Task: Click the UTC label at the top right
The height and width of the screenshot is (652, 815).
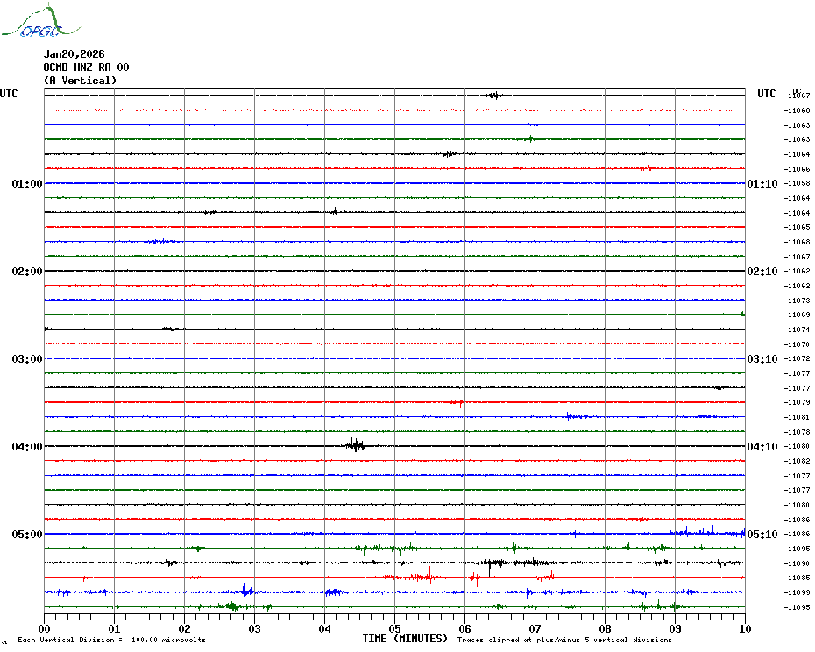Action: (767, 94)
